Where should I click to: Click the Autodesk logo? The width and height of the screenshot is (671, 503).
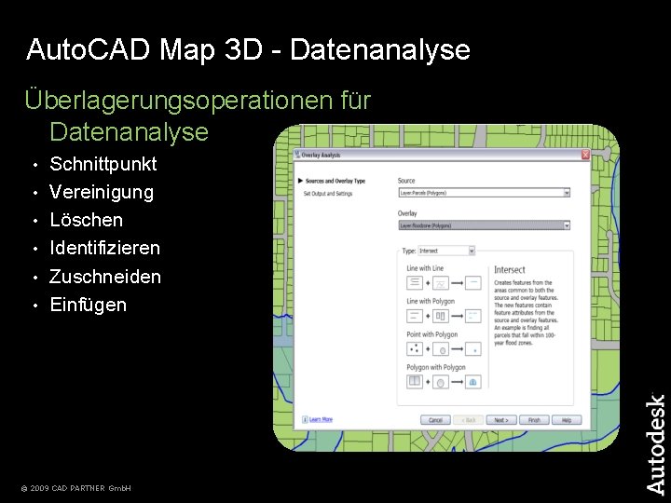(655, 445)
